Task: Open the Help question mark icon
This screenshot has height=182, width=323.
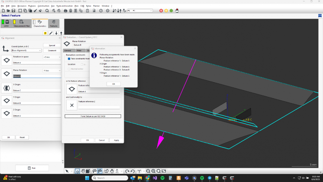Action: (x=101, y=11)
